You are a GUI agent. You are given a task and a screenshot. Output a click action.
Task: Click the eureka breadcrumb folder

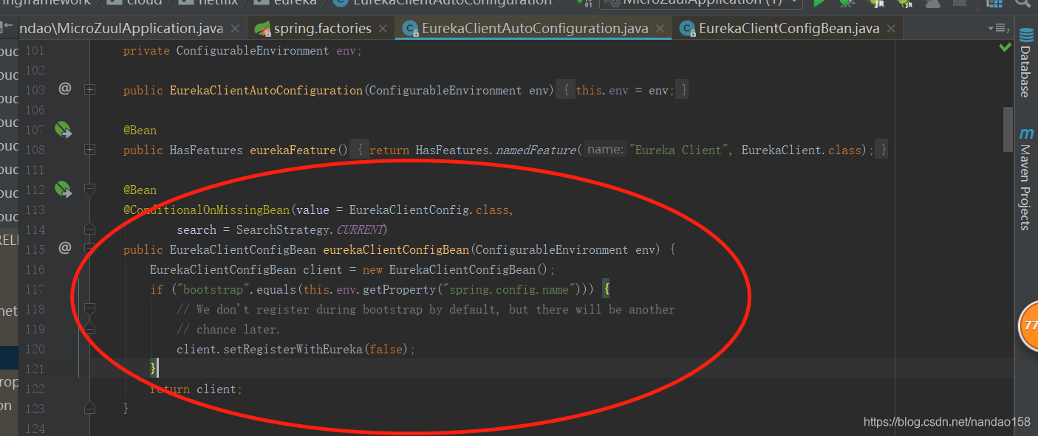pyautogui.click(x=286, y=3)
